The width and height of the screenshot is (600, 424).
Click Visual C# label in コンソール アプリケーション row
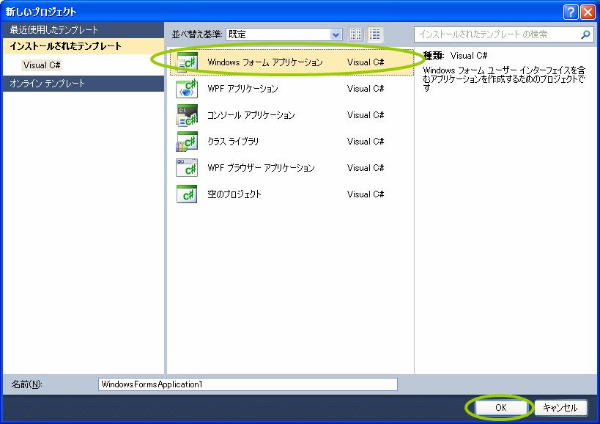point(366,115)
